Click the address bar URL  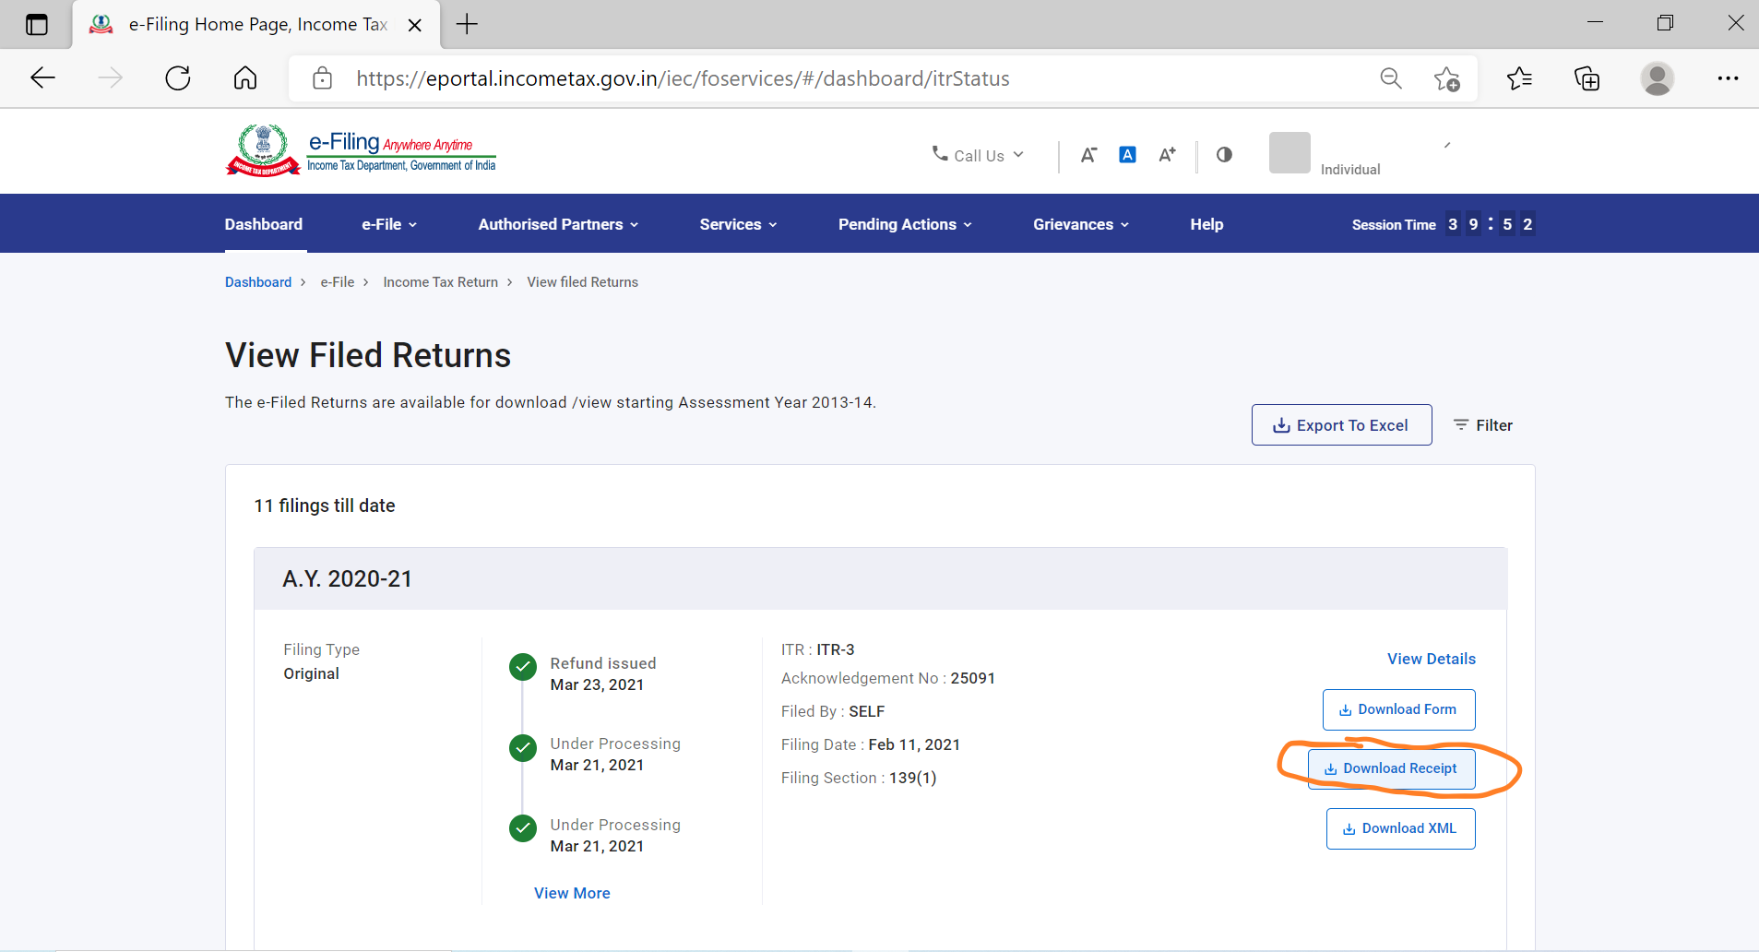(683, 78)
